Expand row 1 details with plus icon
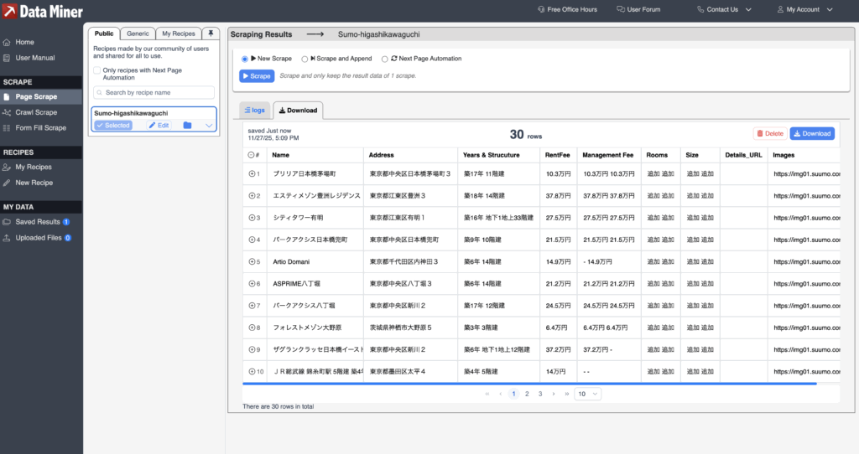This screenshot has height=454, width=859. click(252, 174)
